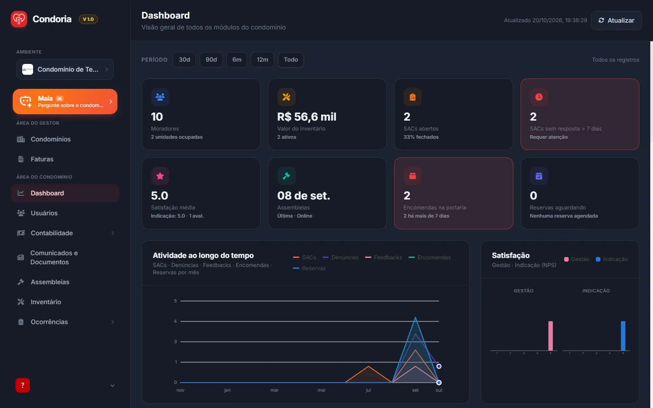The height and width of the screenshot is (408, 653).
Task: Open Comunicados e Documentos section
Action: pos(65,257)
